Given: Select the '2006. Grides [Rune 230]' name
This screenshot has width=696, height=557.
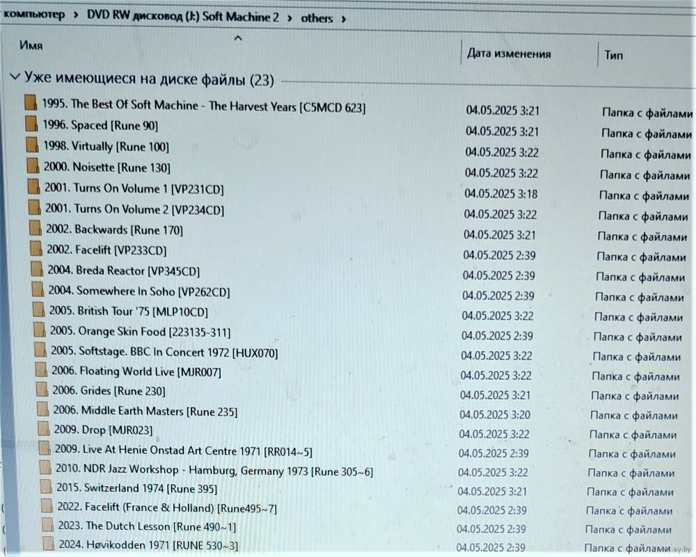Looking at the screenshot, I should (109, 391).
